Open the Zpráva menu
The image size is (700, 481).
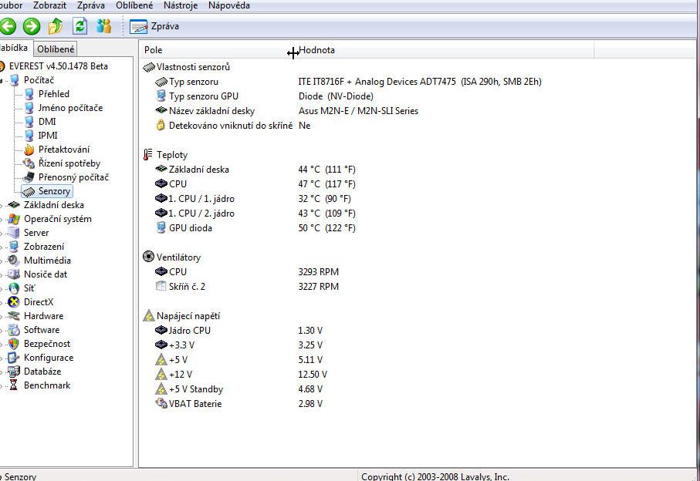tap(90, 5)
